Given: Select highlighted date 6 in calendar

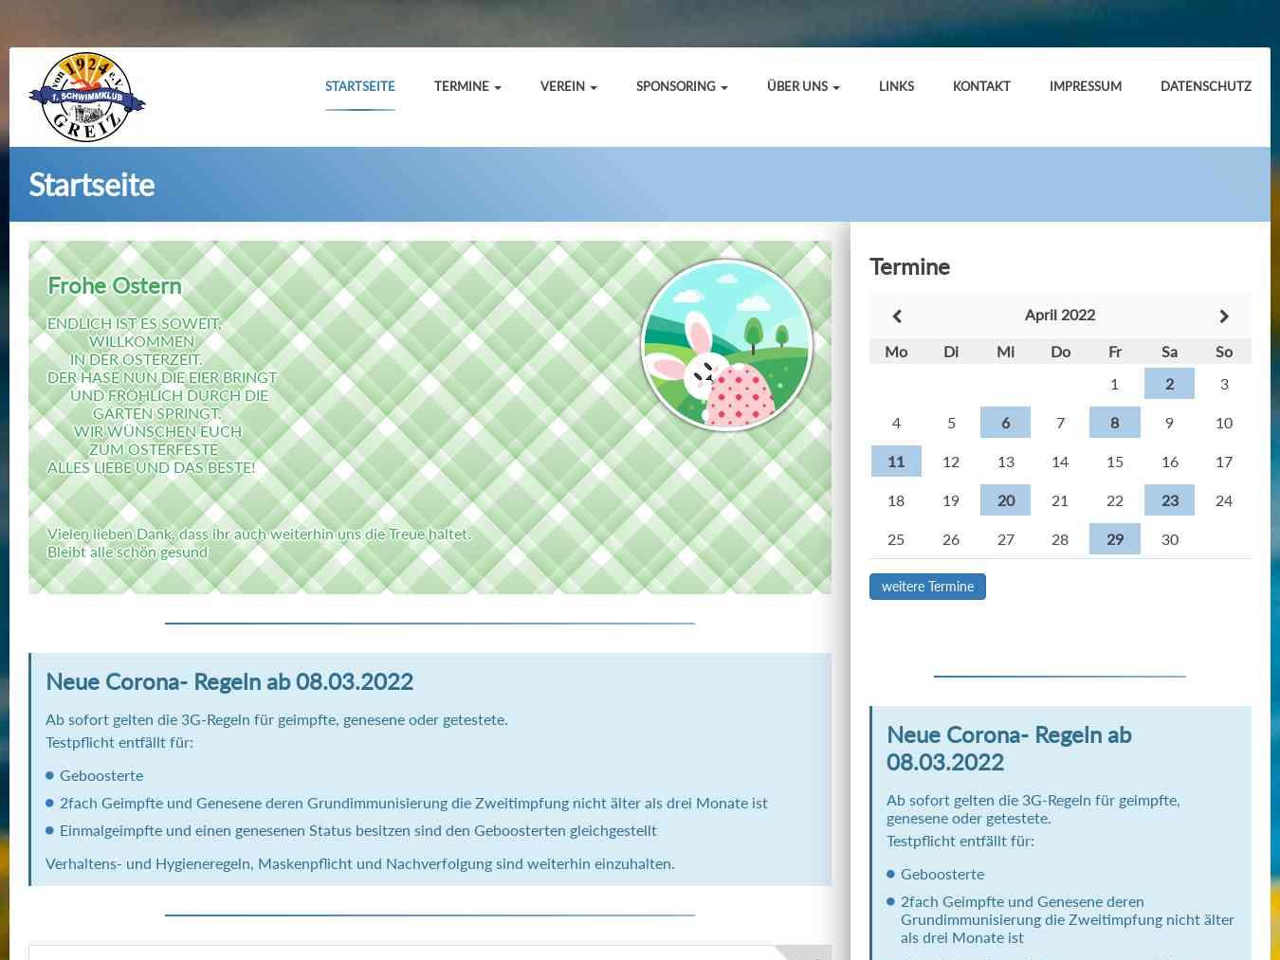Looking at the screenshot, I should [x=1005, y=423].
